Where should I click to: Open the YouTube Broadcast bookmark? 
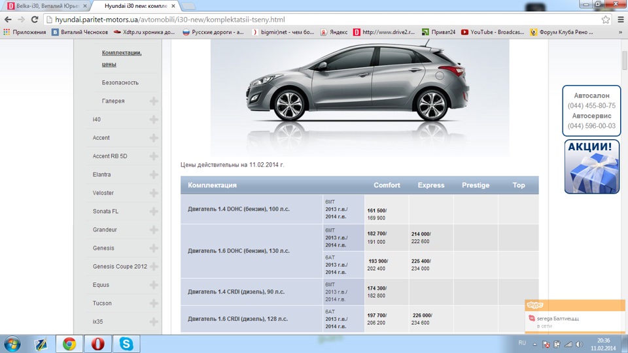(x=493, y=32)
